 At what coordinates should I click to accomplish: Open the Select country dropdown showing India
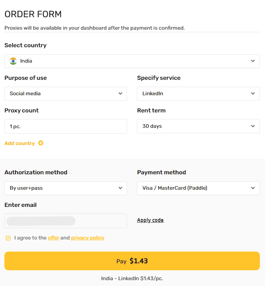pos(132,61)
